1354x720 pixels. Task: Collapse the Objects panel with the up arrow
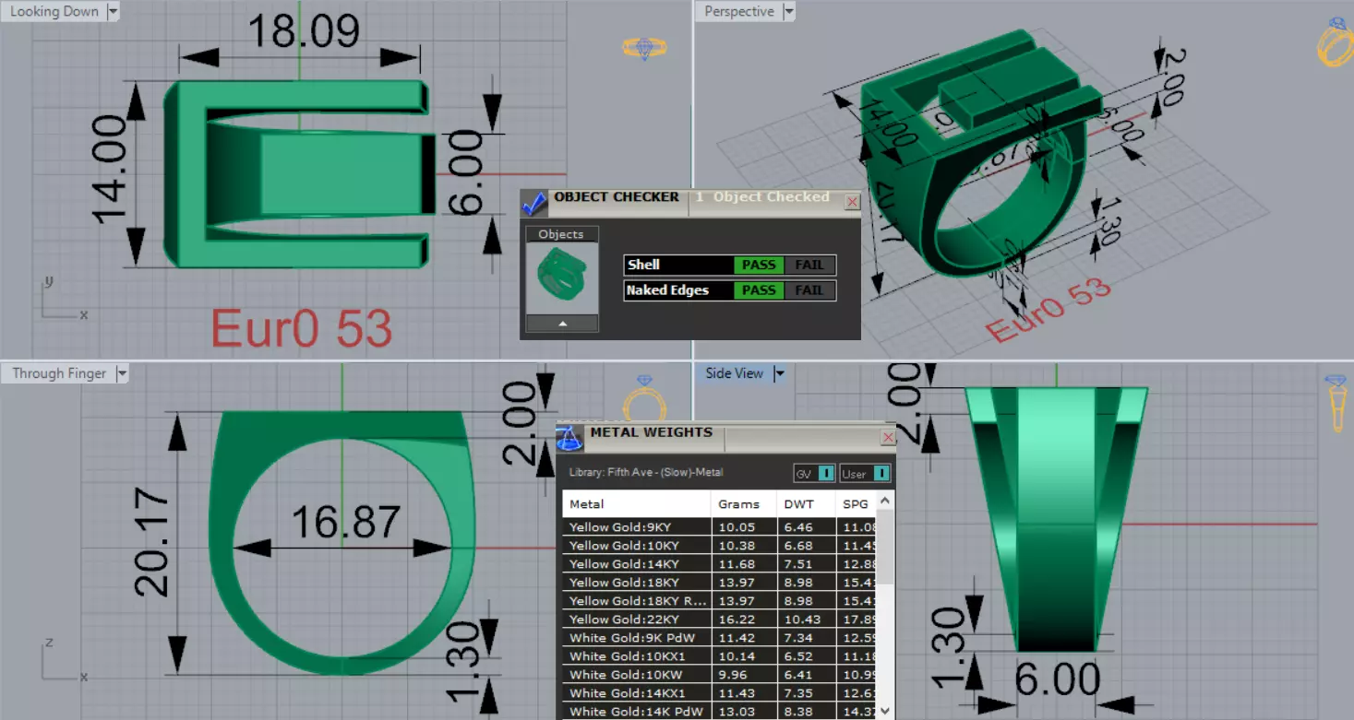click(562, 324)
